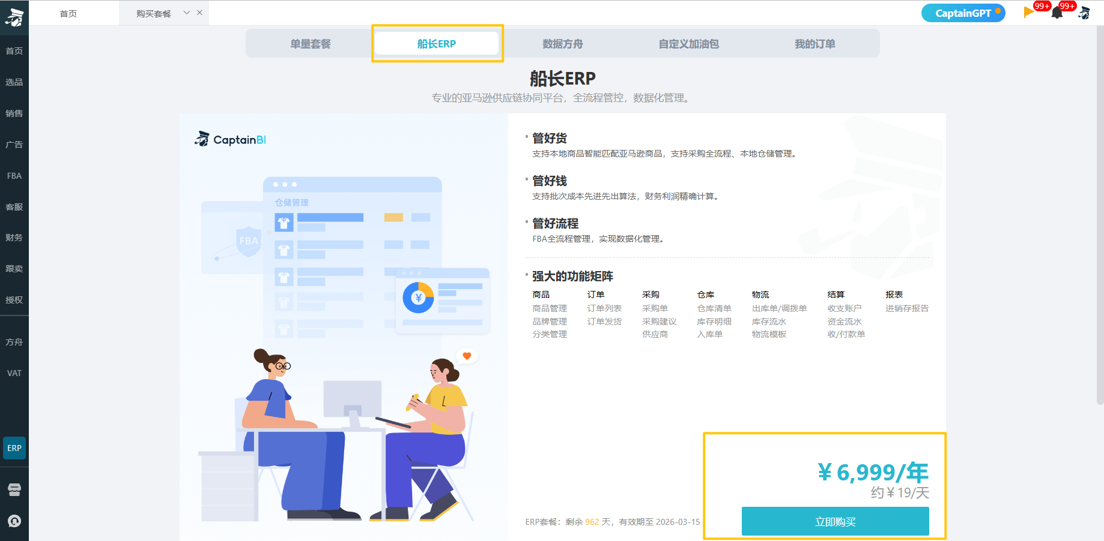Open the user avatar captain icon
Image resolution: width=1104 pixels, height=541 pixels.
1085,13
